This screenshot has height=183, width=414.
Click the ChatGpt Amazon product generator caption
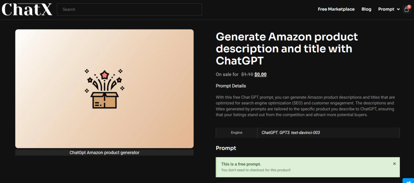[104, 152]
